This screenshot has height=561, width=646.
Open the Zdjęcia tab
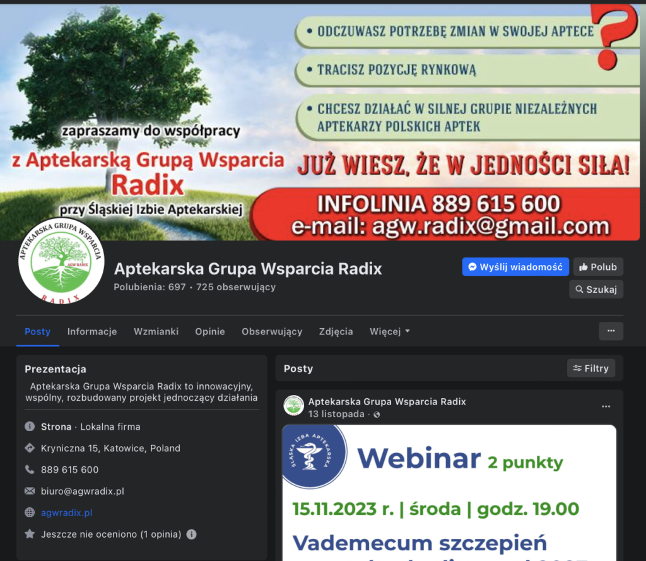(x=336, y=331)
